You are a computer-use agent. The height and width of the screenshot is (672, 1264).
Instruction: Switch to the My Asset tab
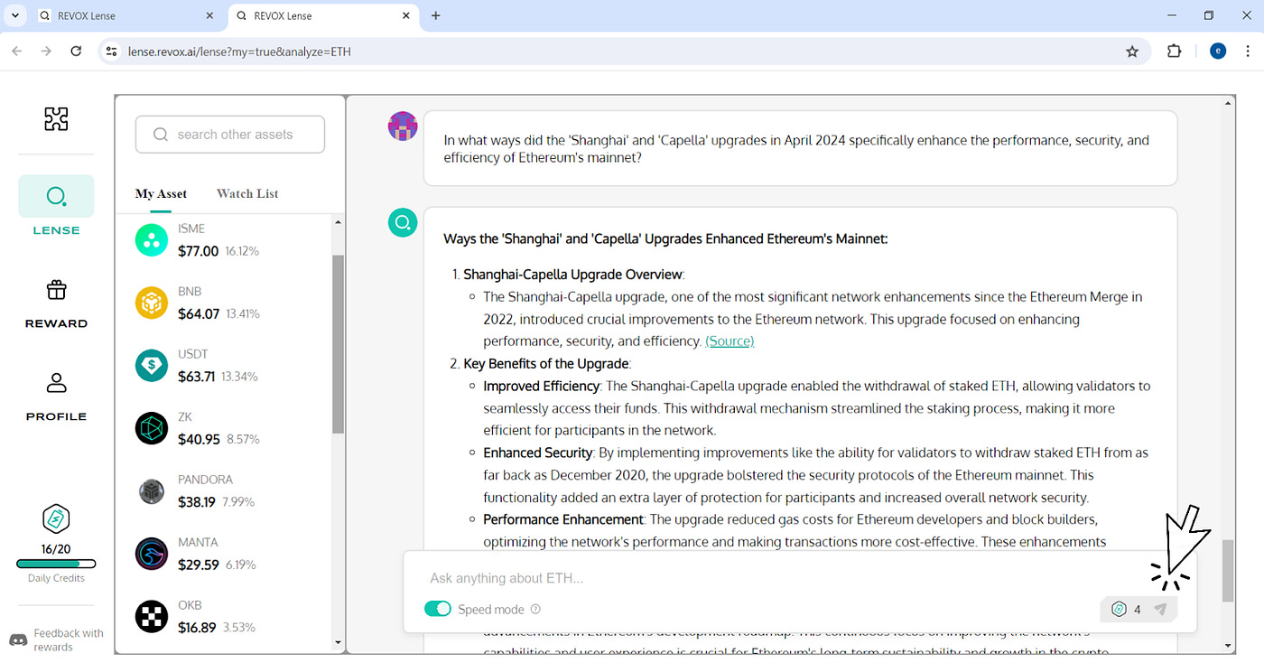161,193
